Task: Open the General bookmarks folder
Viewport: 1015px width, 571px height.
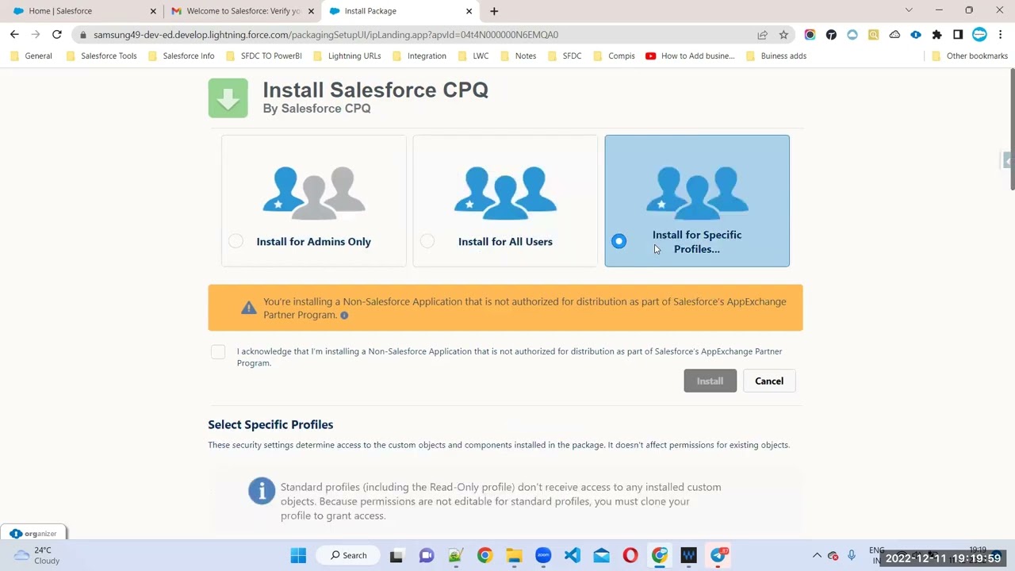Action: (32, 56)
